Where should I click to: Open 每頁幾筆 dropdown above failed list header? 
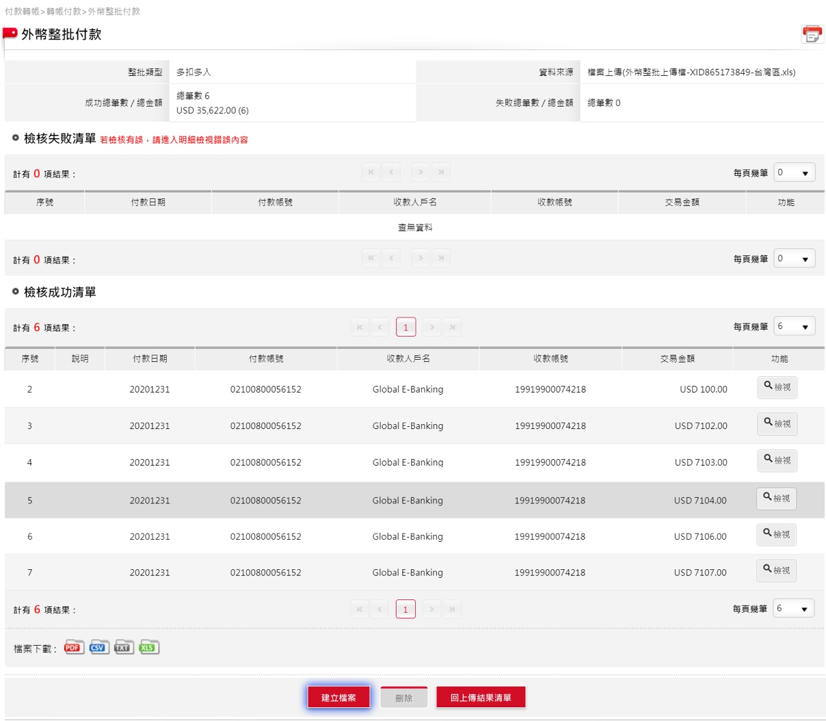pos(794,173)
